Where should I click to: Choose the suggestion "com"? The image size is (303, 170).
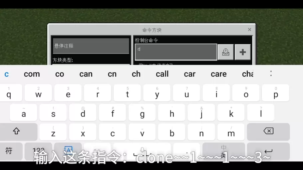[32, 74]
